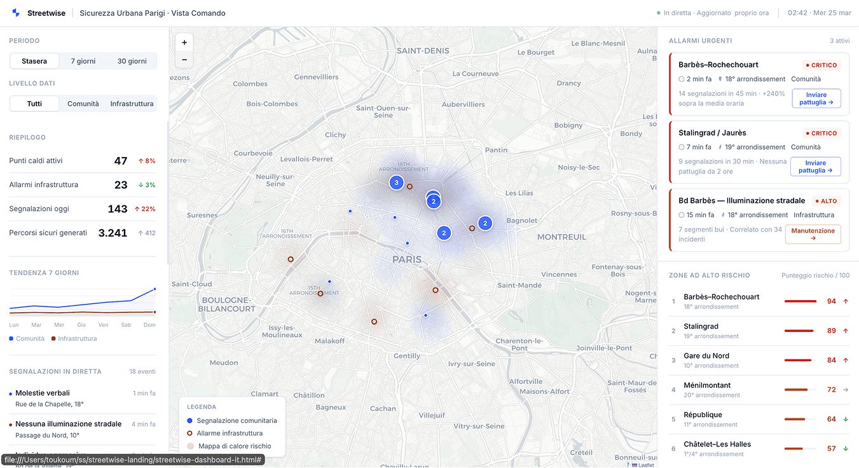
Task: Click the cluster marker near Bagnolet
Action: [x=485, y=223]
